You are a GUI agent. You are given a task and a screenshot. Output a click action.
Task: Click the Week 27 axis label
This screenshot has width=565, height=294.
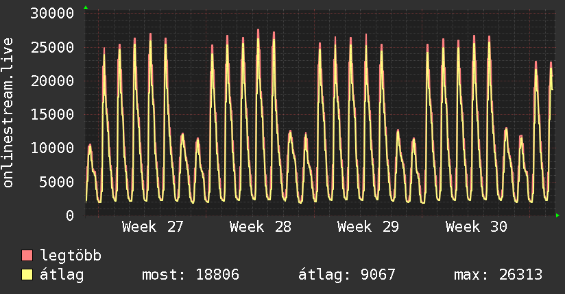click(x=153, y=227)
